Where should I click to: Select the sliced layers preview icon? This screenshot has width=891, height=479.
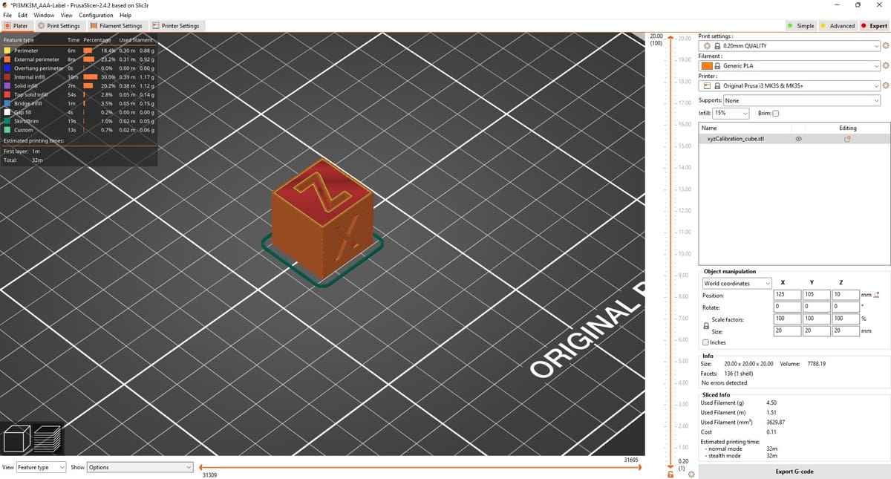[x=46, y=437]
